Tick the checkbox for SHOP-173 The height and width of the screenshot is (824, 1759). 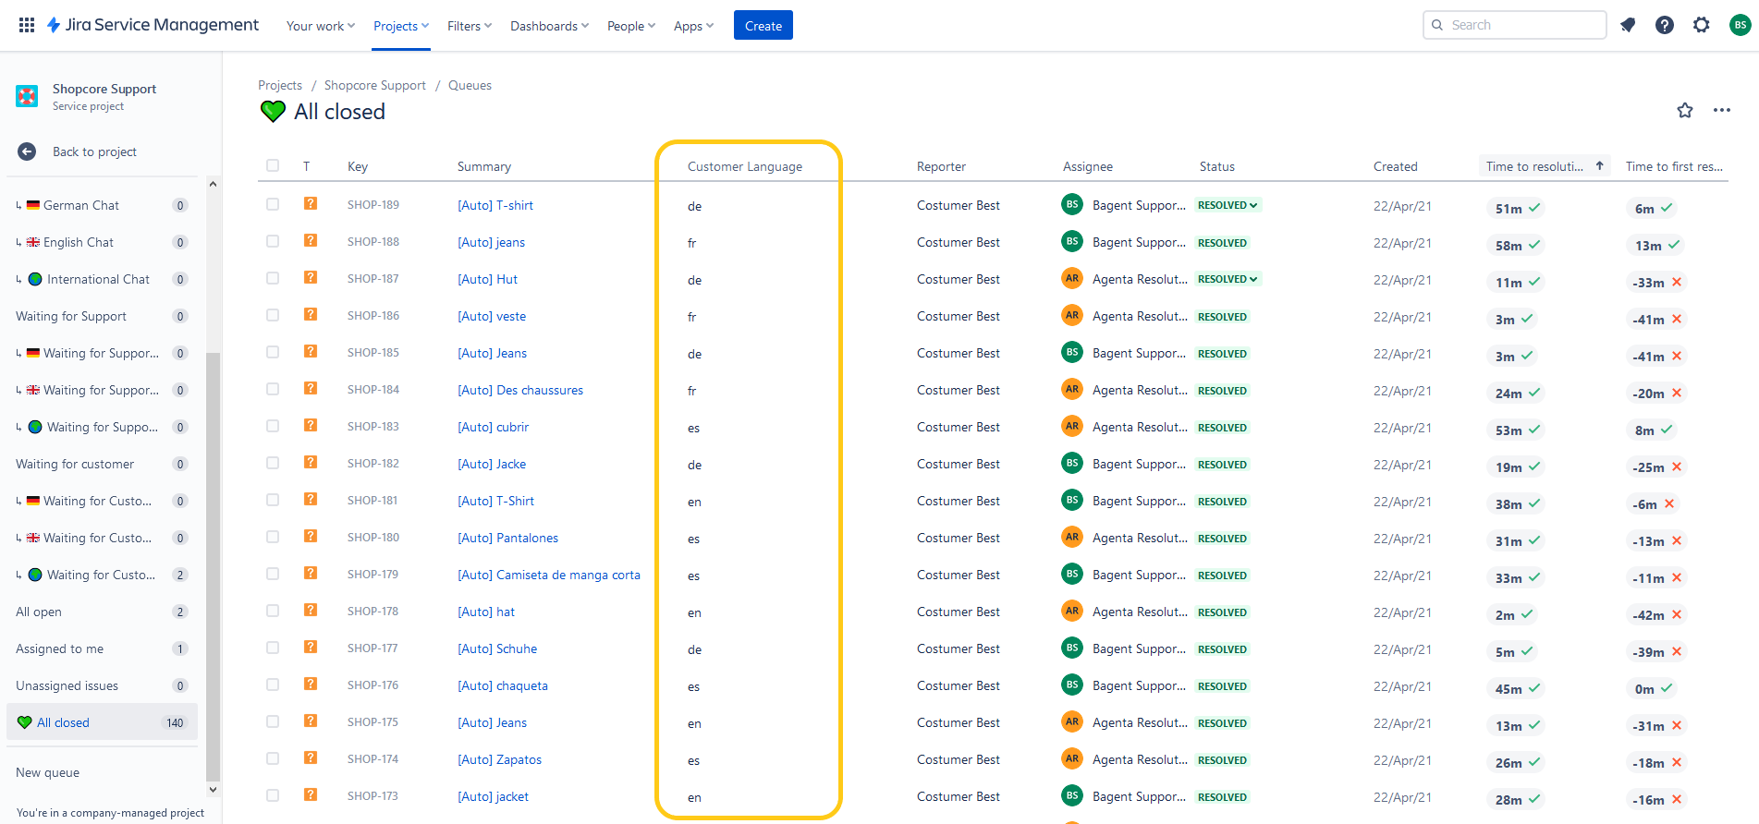[x=273, y=795]
